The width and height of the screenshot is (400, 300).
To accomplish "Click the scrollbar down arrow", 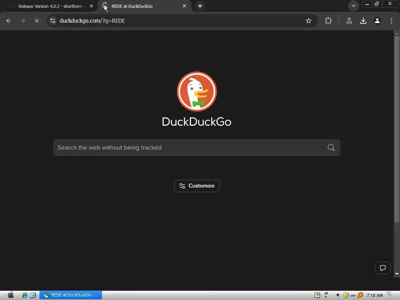I will (397, 274).
